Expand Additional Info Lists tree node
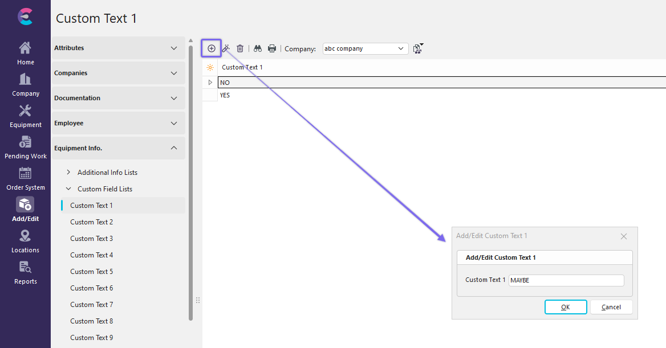Screen dimensions: 666x348 pyautogui.click(x=69, y=173)
